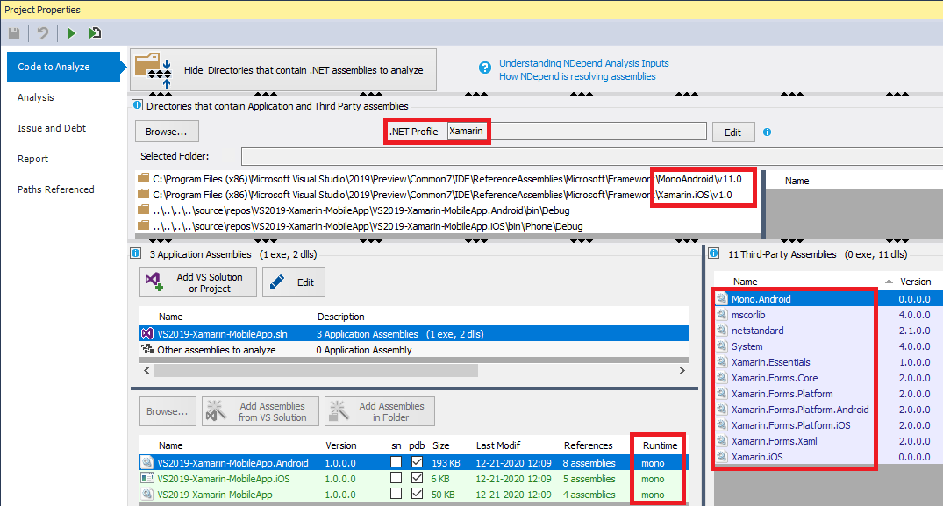Click info icon beside 3 Application Assemblies
This screenshot has height=506, width=943.
136,253
